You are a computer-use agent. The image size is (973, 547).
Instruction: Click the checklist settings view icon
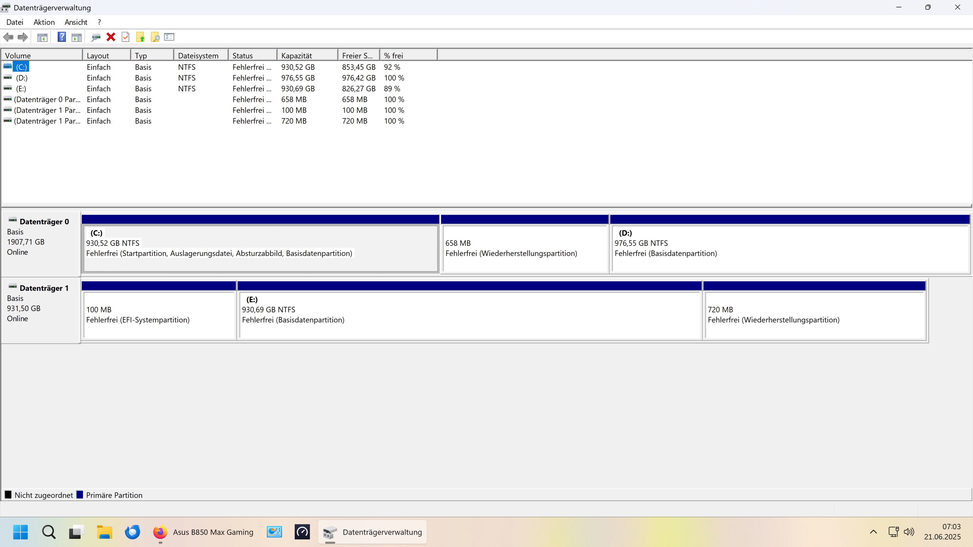(x=169, y=37)
